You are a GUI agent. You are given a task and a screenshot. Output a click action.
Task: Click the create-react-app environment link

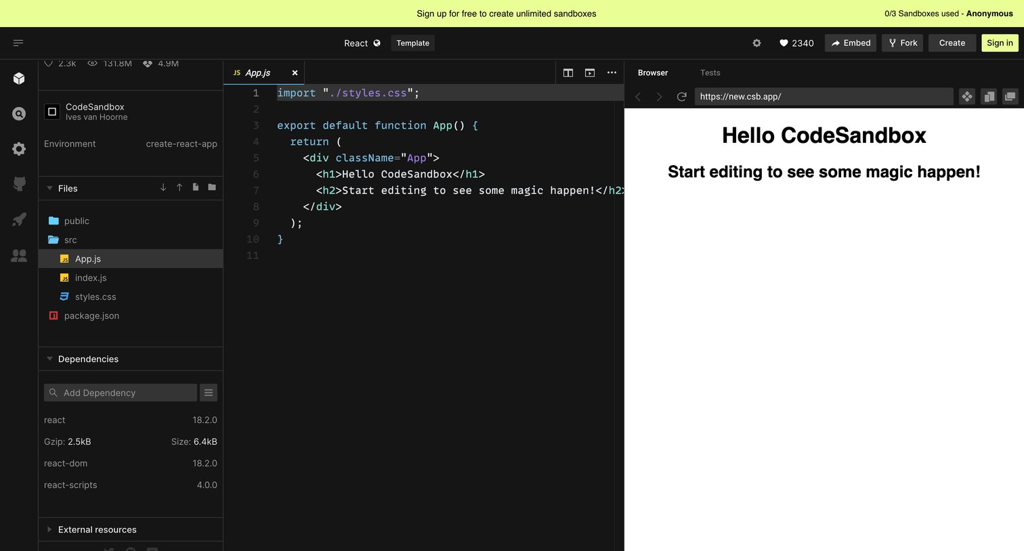point(182,144)
